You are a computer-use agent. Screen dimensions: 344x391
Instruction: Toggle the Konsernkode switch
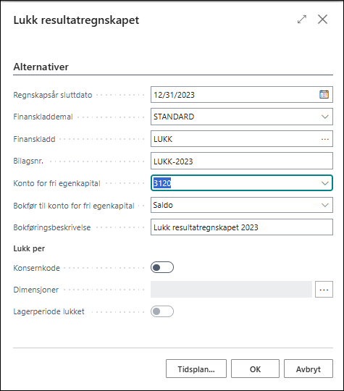[162, 267]
